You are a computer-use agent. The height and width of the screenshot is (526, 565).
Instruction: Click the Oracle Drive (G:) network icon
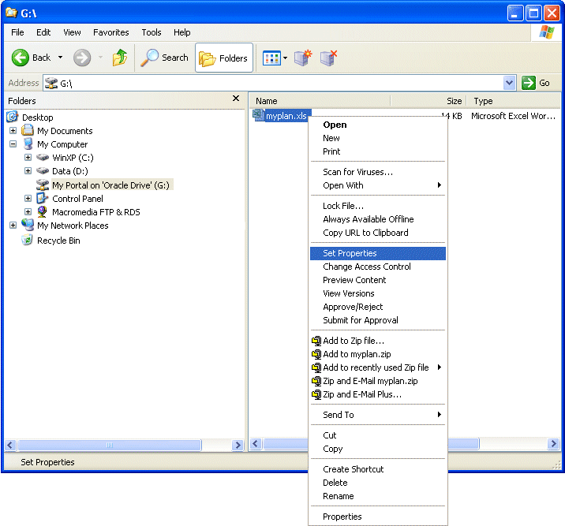point(43,185)
